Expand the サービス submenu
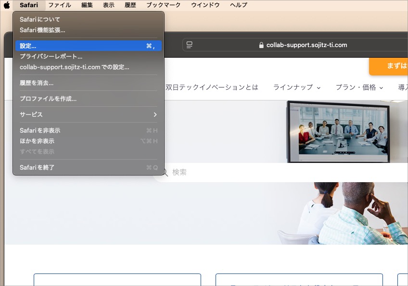408x286 pixels. point(89,114)
